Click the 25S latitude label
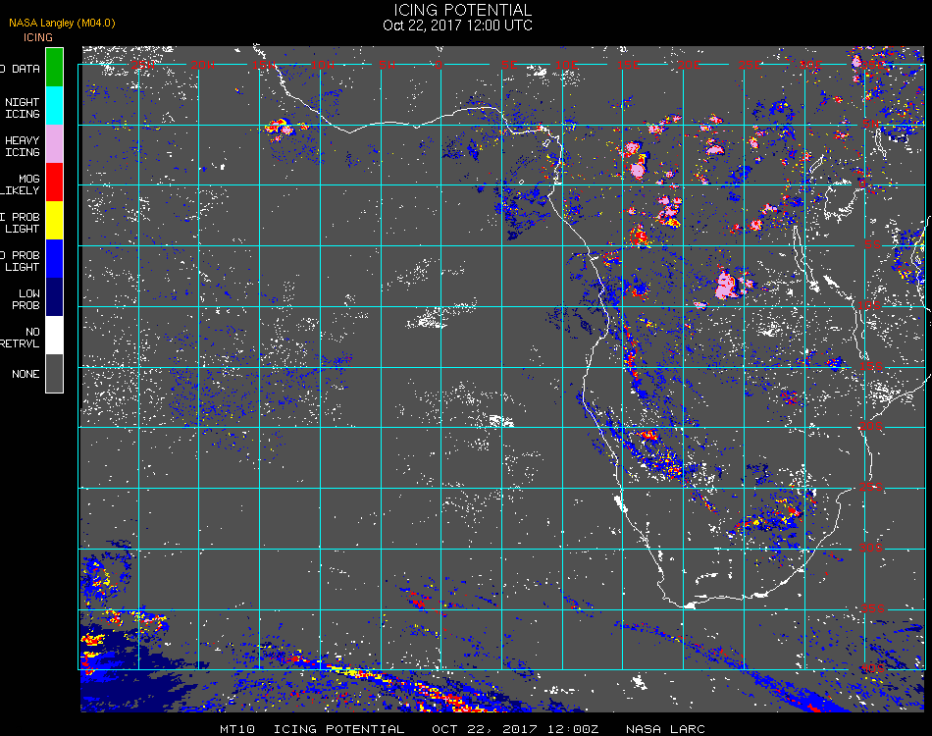 [871, 487]
